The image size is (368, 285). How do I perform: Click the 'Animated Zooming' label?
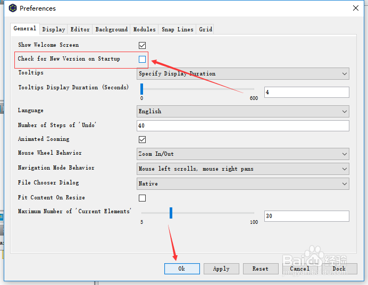pos(44,139)
